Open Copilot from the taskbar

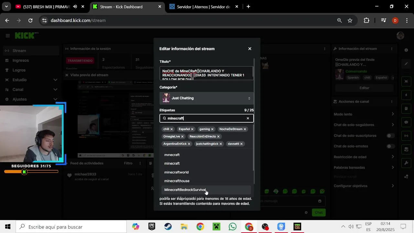point(136,227)
